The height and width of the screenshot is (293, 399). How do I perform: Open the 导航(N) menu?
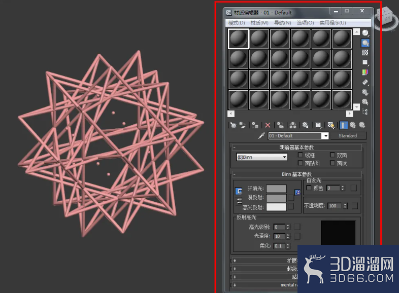(282, 23)
